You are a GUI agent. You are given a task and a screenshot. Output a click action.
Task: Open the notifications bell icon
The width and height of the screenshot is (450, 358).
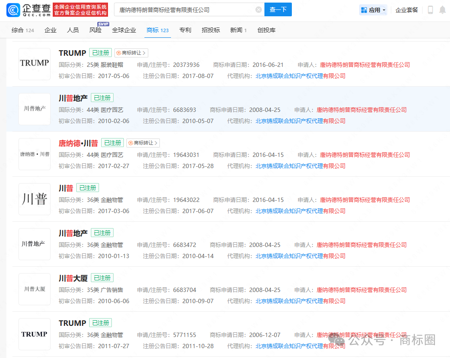pyautogui.click(x=443, y=10)
